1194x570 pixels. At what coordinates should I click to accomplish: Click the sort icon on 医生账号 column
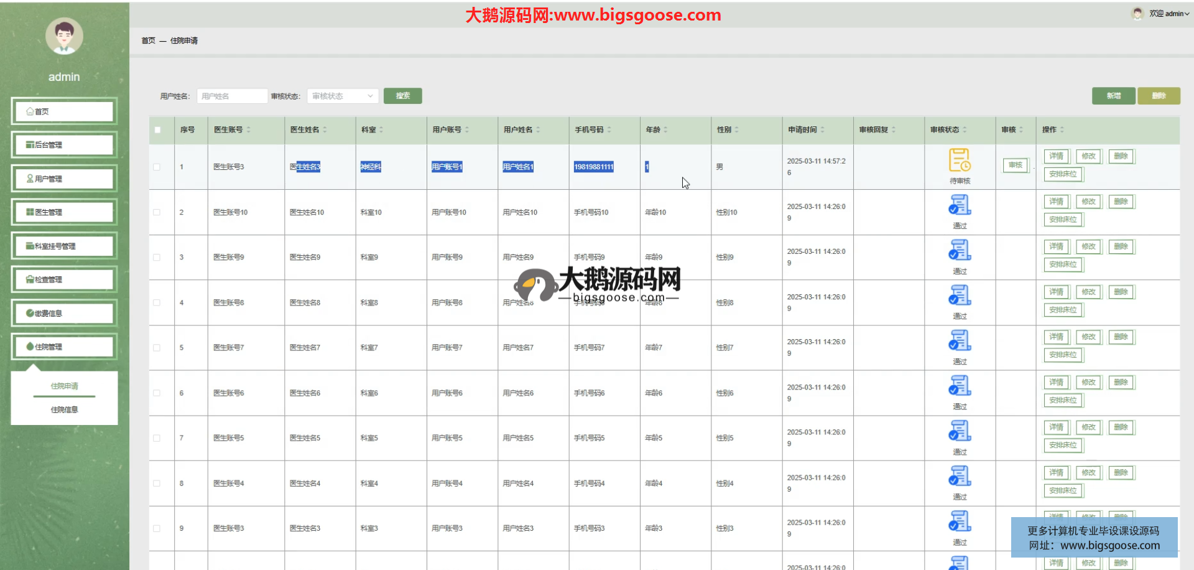click(249, 130)
